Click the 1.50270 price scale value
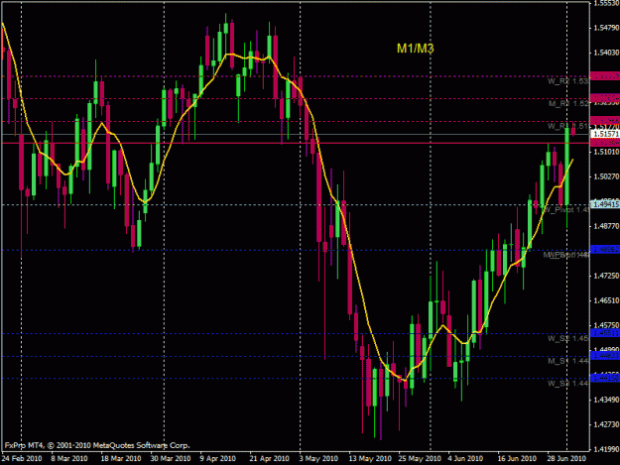Screen dimensions: 620x465 pos(606,176)
